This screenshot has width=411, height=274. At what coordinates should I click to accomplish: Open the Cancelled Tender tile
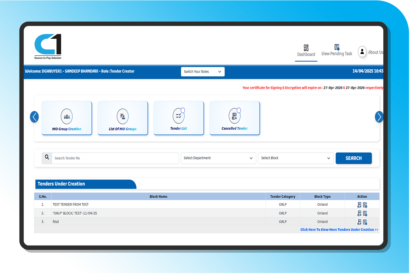(x=235, y=118)
